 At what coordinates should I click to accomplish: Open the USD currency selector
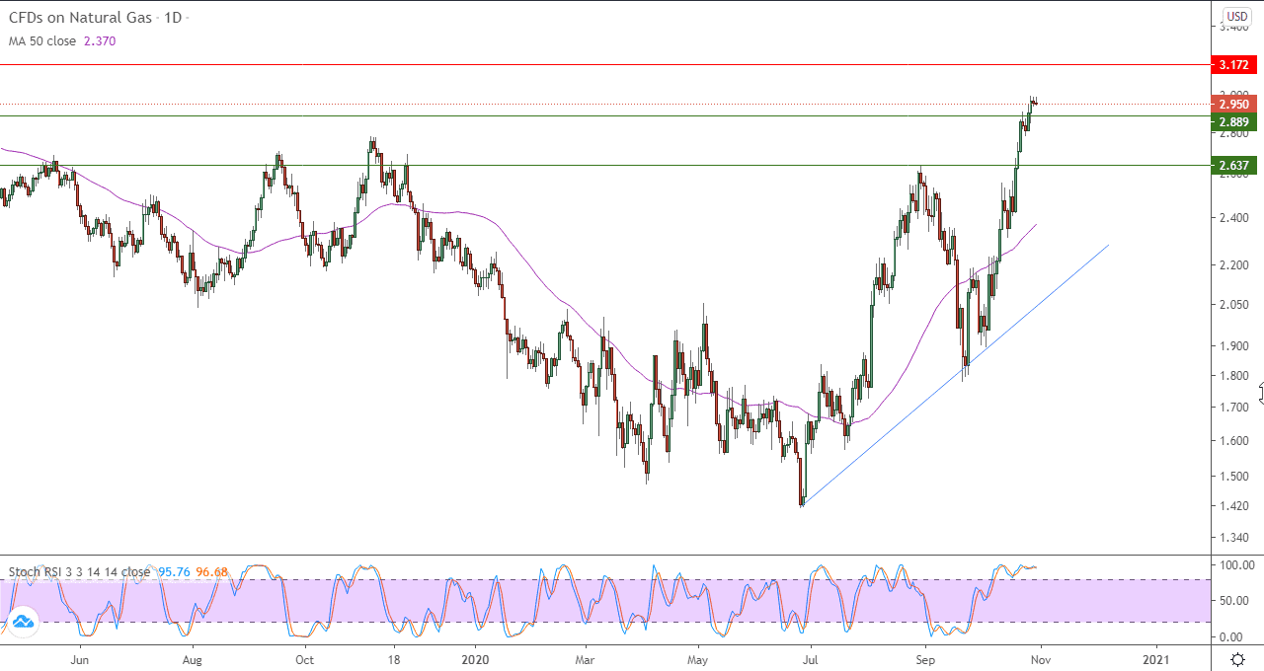[x=1237, y=17]
